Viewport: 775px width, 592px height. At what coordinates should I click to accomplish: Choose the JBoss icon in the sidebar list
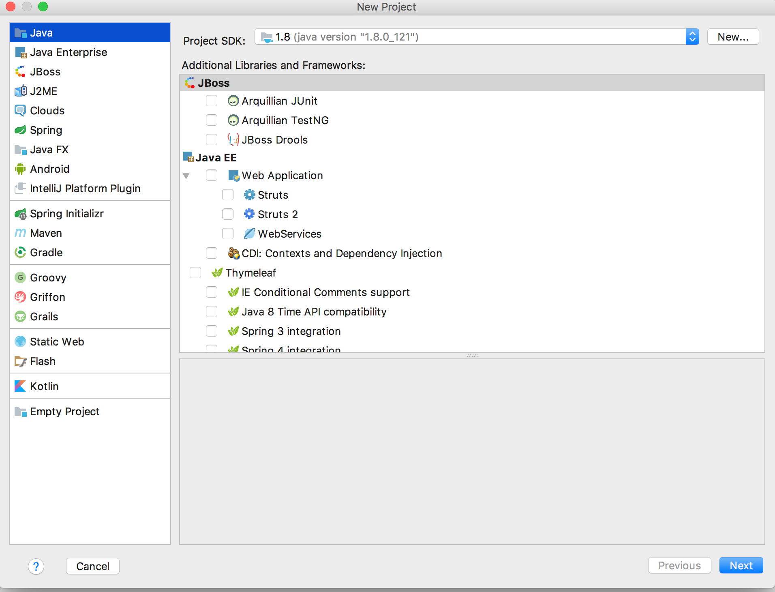(x=20, y=72)
